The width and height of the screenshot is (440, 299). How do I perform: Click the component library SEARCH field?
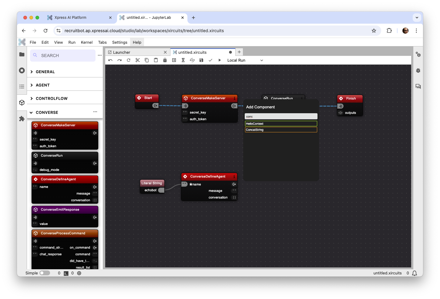pos(63,56)
